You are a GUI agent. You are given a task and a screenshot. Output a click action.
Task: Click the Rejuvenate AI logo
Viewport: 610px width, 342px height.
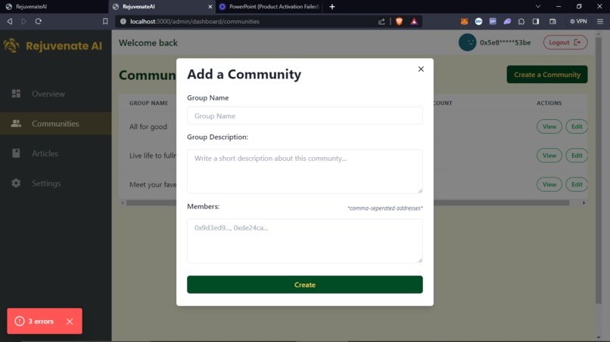tap(53, 46)
